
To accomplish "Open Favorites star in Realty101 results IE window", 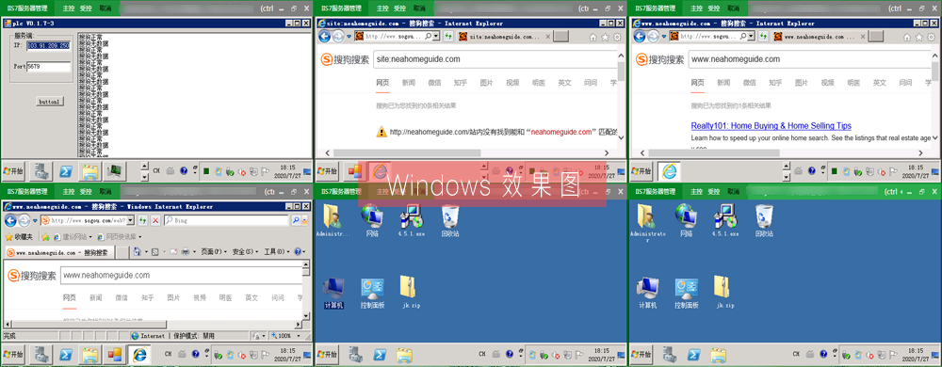I will point(919,37).
